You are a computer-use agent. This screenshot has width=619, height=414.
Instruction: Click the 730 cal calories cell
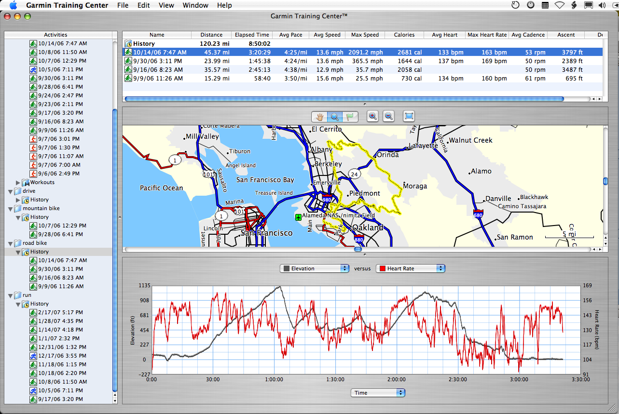pyautogui.click(x=411, y=79)
